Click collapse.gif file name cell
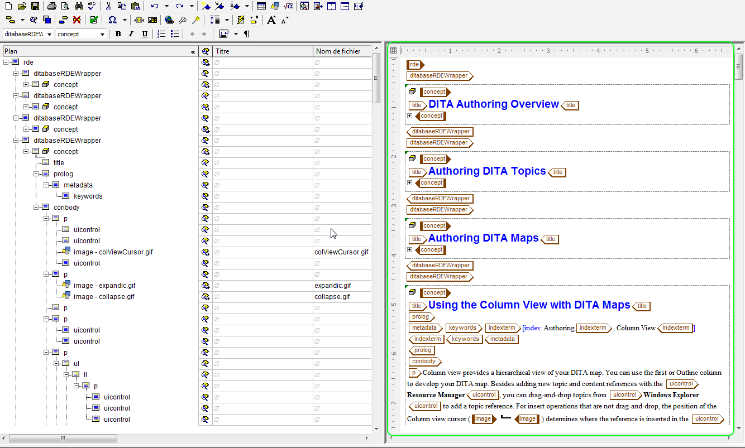Screen dimensions: 745x448 (x=342, y=296)
